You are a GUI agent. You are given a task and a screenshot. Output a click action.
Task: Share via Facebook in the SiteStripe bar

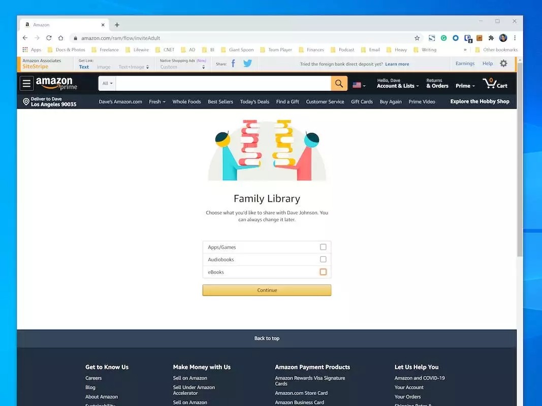point(233,63)
